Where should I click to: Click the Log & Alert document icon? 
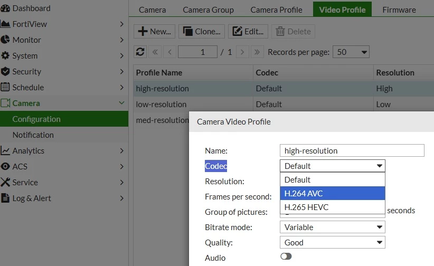(x=5, y=198)
